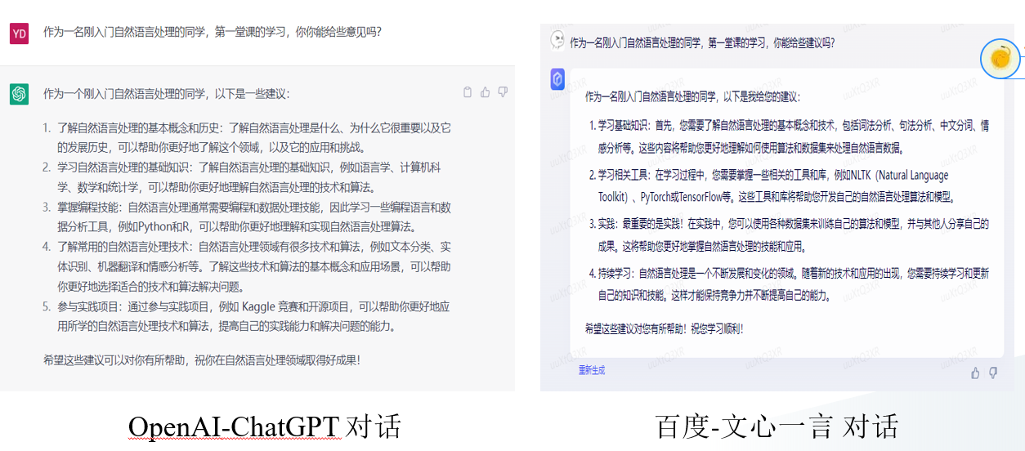Open the orange round floating icon

pos(1000,58)
